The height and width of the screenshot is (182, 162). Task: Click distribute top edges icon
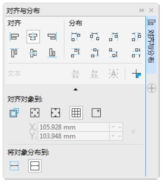click(76, 53)
